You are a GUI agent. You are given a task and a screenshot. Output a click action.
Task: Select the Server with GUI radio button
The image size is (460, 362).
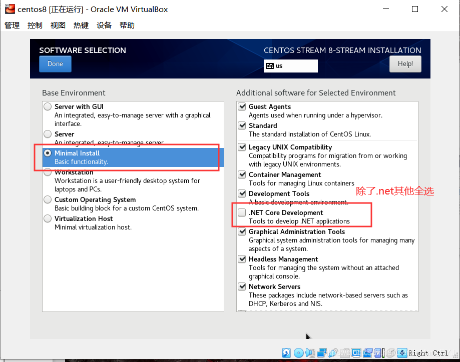tap(48, 106)
